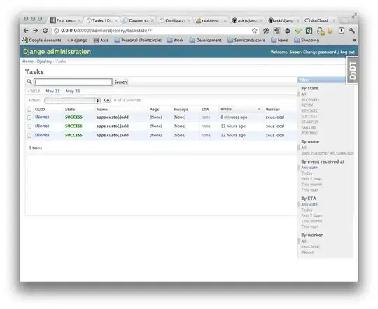This screenshot has width=378, height=309.
Task: Filter by state FAILURE
Action: pyautogui.click(x=309, y=127)
